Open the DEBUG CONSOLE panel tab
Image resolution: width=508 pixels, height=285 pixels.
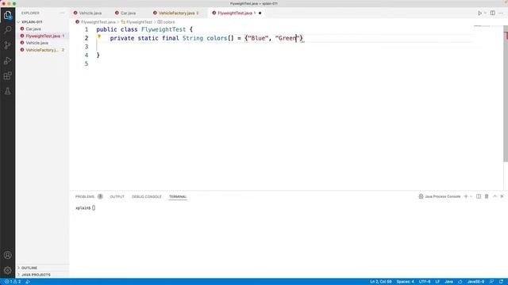coord(146,196)
